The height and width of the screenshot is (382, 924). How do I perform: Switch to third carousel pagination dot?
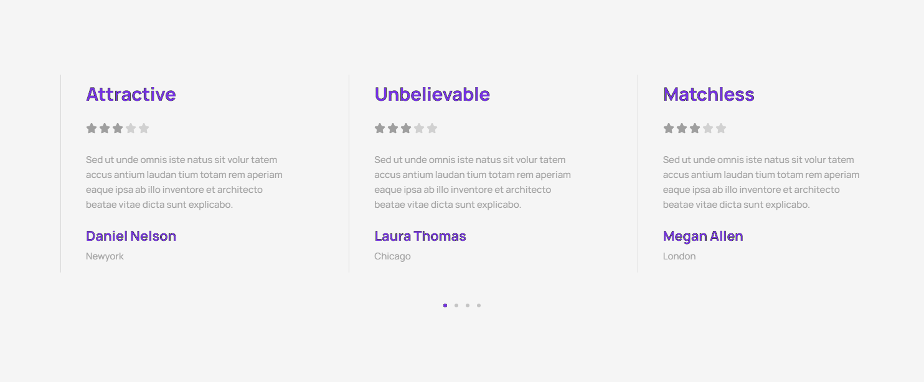point(468,305)
